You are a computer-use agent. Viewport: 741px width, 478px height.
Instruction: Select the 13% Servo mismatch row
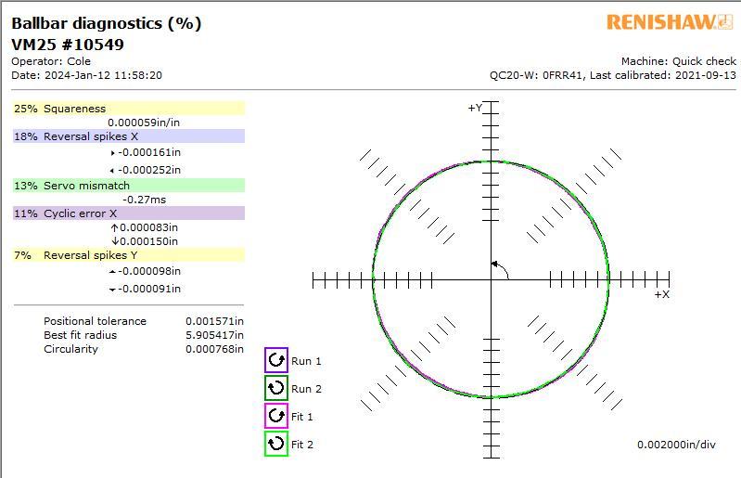pos(128,186)
